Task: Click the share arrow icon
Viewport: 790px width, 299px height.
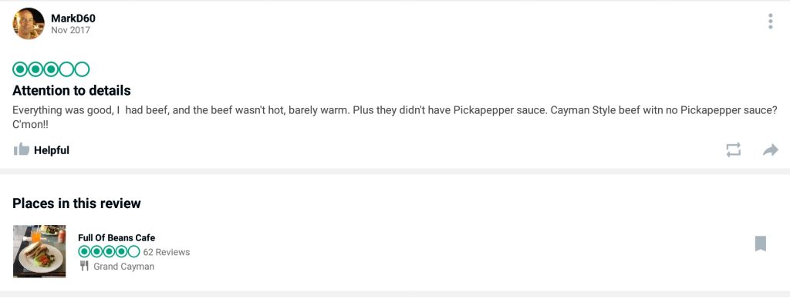Action: 771,149
